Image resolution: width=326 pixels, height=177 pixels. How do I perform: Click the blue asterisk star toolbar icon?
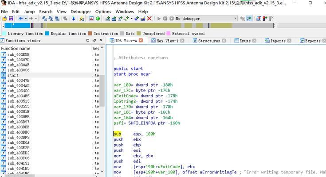click(x=137, y=19)
